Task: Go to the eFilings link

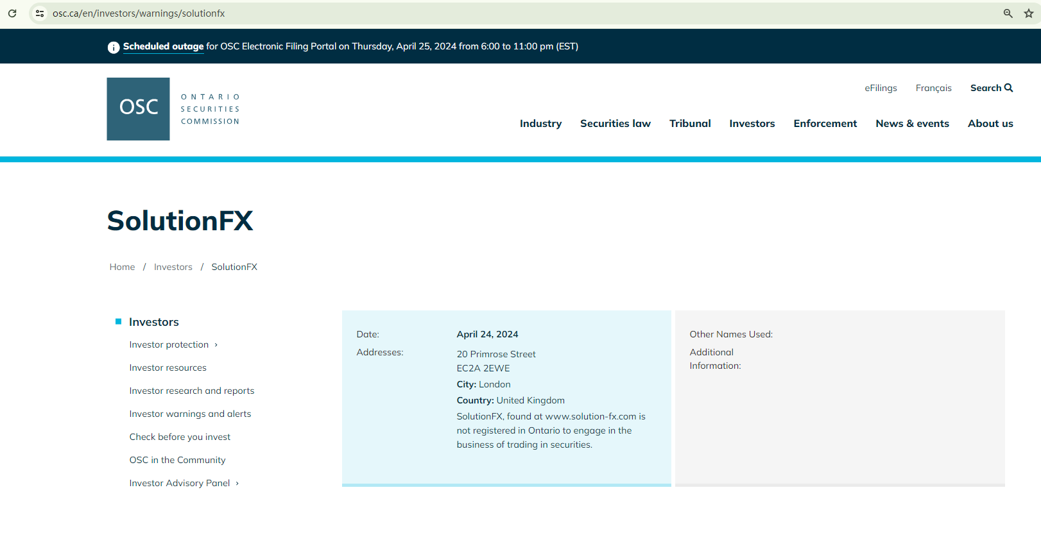Action: [x=881, y=88]
